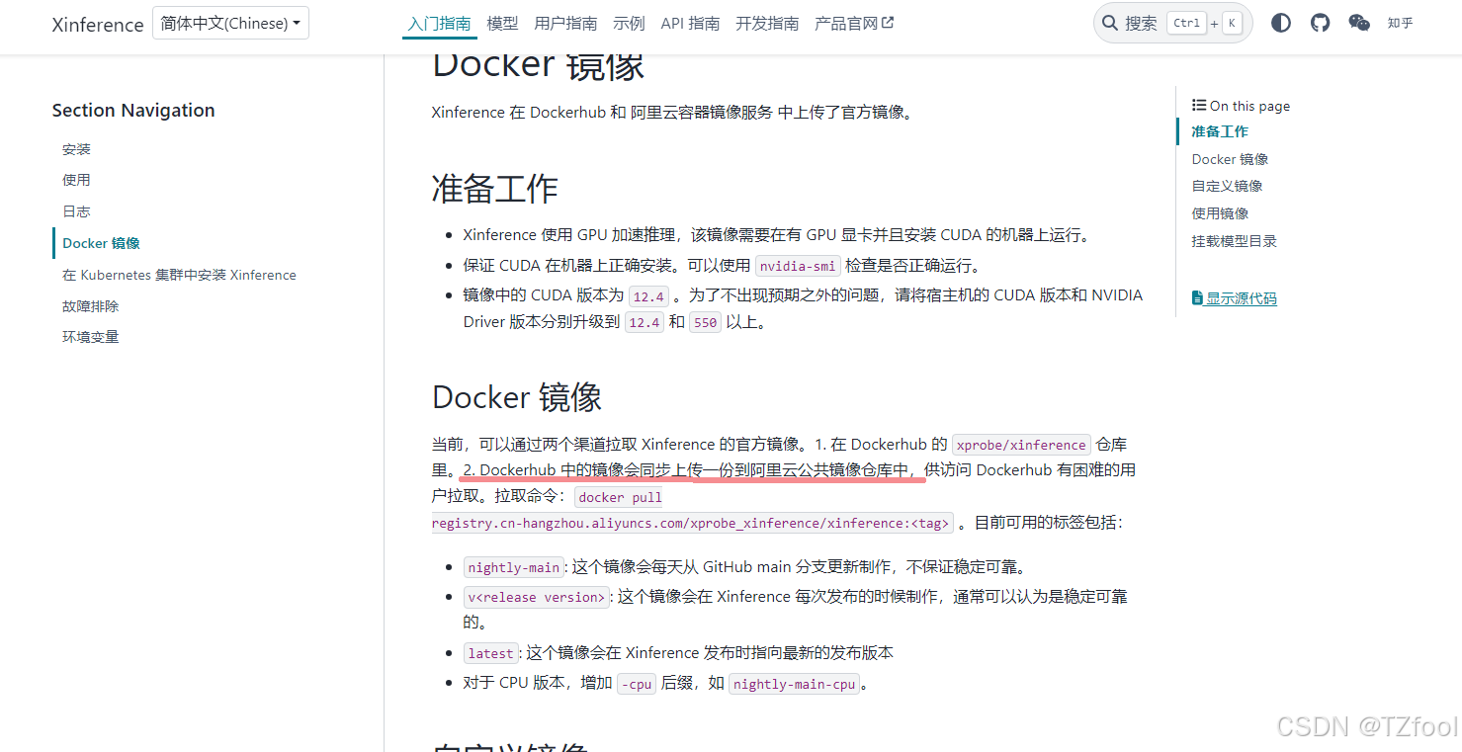The image size is (1462, 752).
Task: Click the search magnifier field 搜索
Action: pyautogui.click(x=1172, y=23)
